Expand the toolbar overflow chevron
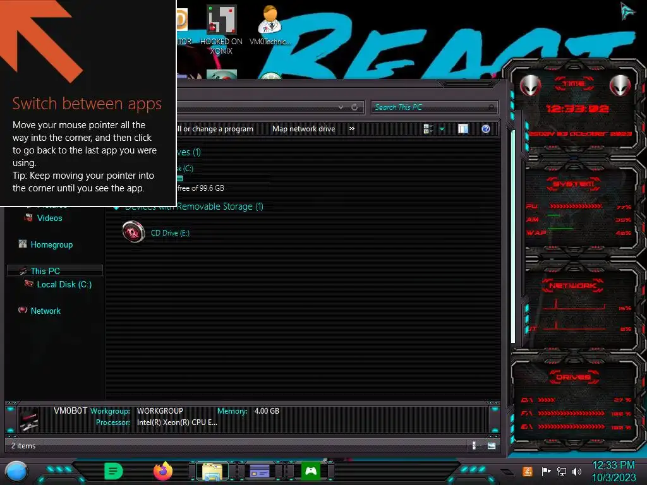The width and height of the screenshot is (647, 485). pos(351,129)
